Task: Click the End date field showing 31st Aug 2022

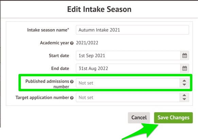Action: [128, 68]
